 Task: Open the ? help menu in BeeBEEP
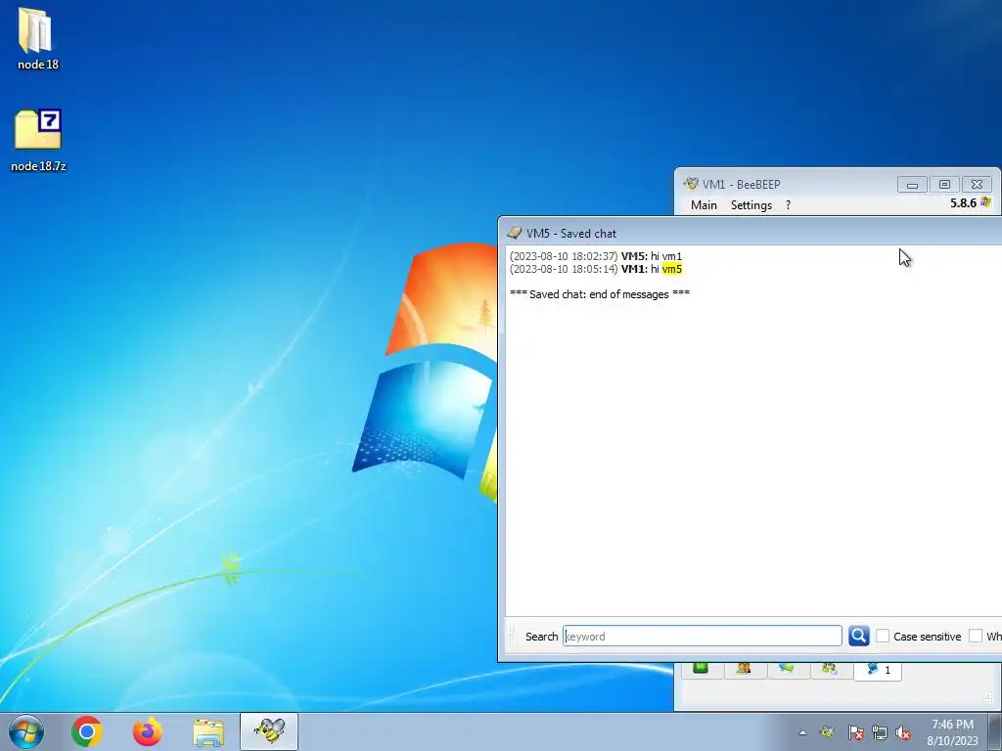click(788, 205)
